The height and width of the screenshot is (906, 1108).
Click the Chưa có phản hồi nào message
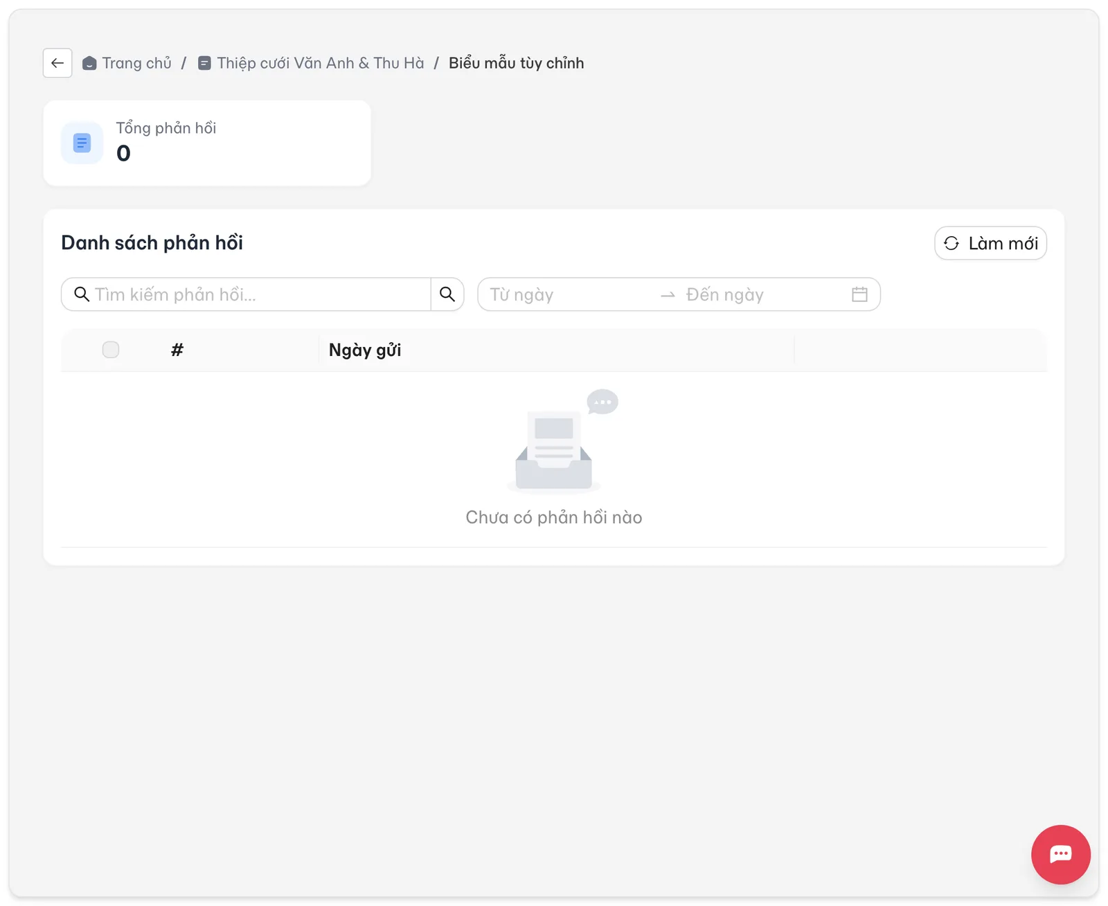tap(554, 517)
